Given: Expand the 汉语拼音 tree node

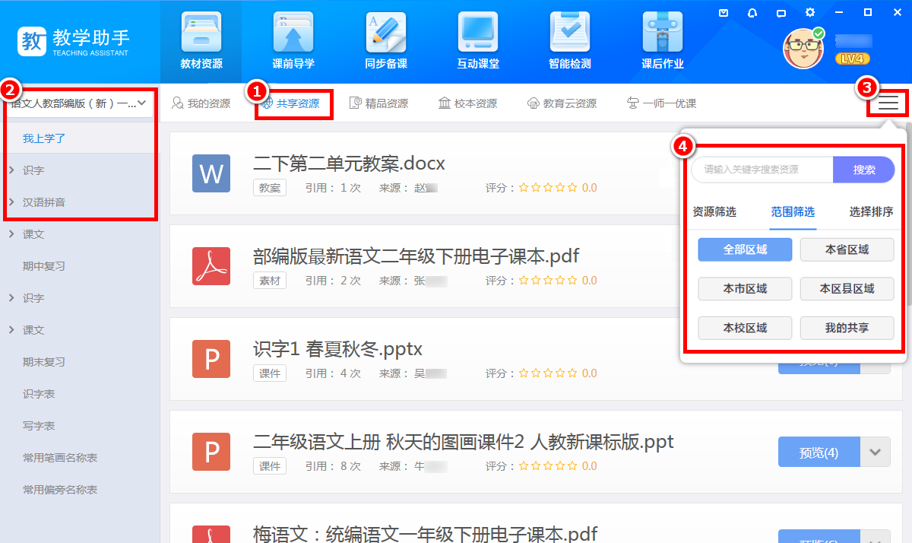Looking at the screenshot, I should pyautogui.click(x=11, y=202).
